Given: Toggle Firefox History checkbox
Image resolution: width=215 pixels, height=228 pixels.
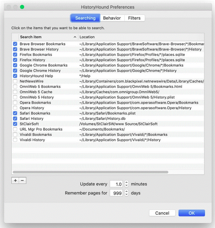Looking at the screenshot, I should coord(15,60).
